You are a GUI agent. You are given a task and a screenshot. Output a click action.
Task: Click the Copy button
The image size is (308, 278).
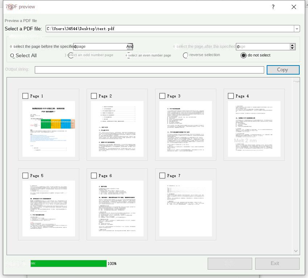(283, 69)
